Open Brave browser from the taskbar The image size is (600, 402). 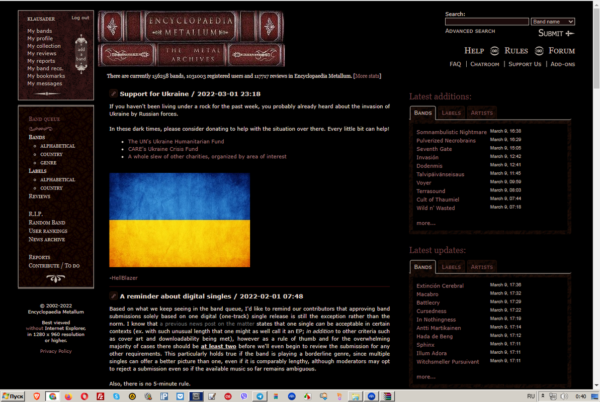coord(37,396)
